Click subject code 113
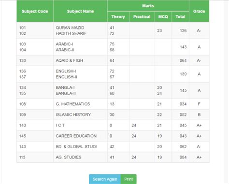 click(22, 157)
